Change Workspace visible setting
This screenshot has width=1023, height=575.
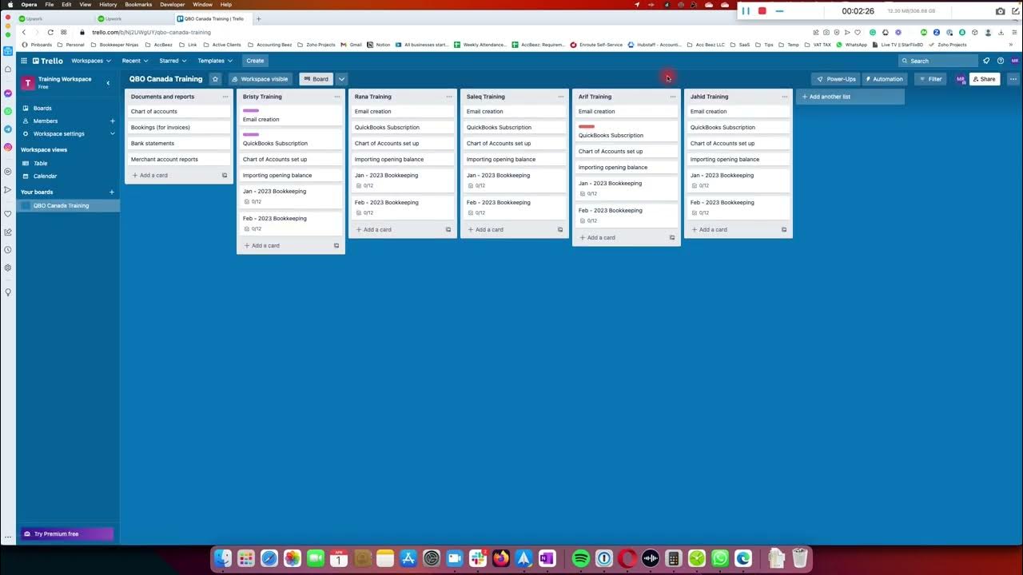pos(261,79)
